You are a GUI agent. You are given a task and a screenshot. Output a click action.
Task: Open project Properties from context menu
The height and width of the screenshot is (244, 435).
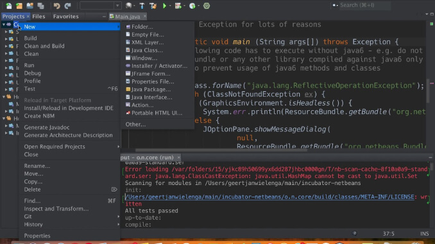click(x=69, y=236)
